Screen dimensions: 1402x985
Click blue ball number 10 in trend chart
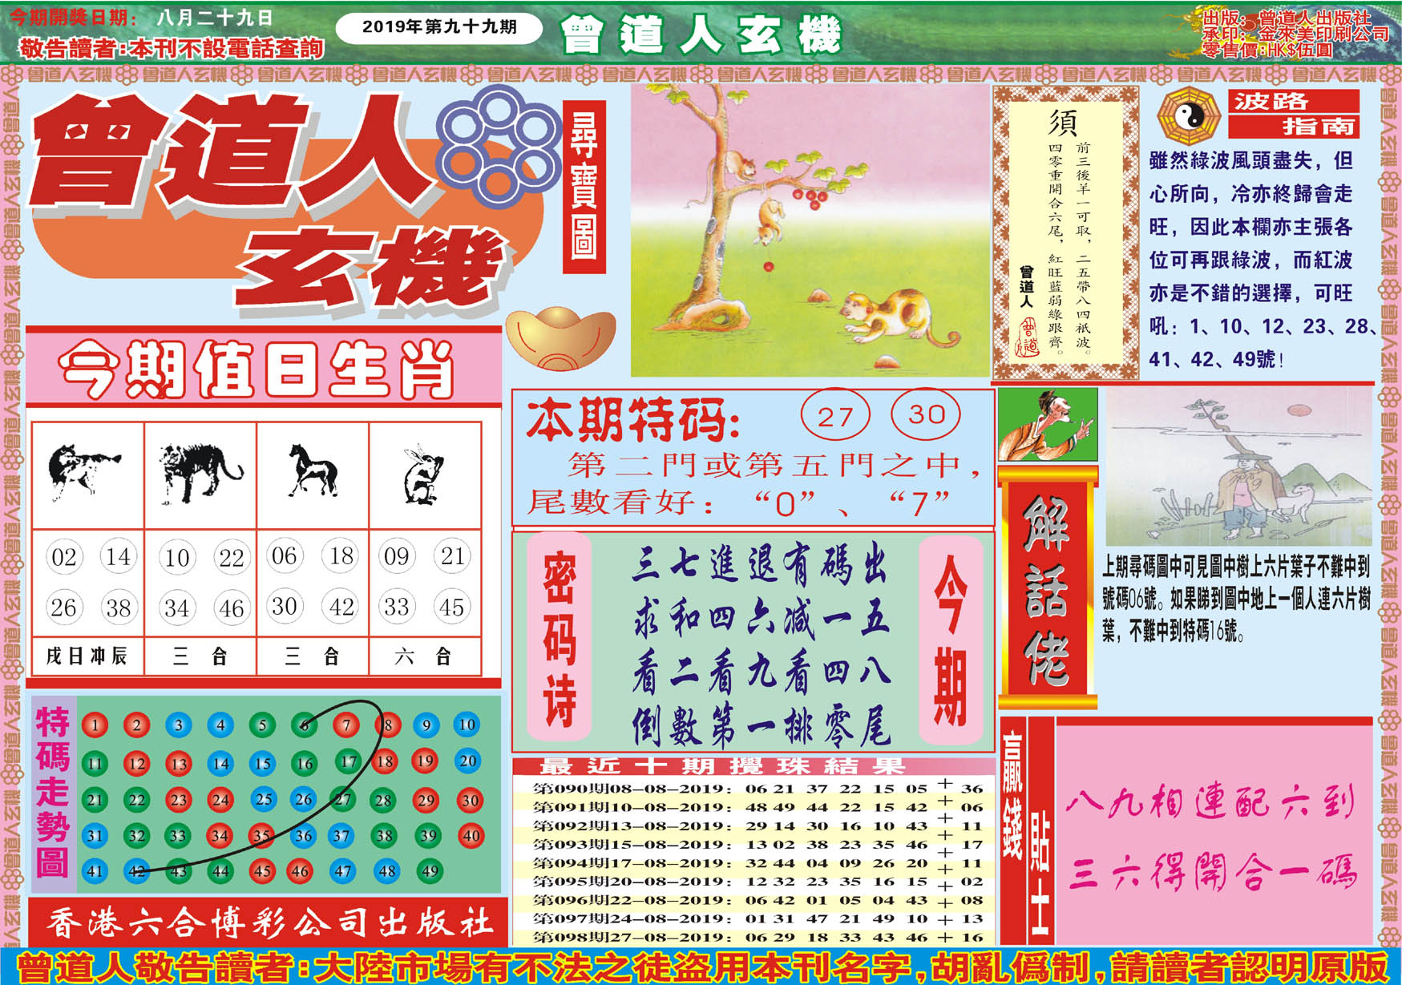click(467, 725)
